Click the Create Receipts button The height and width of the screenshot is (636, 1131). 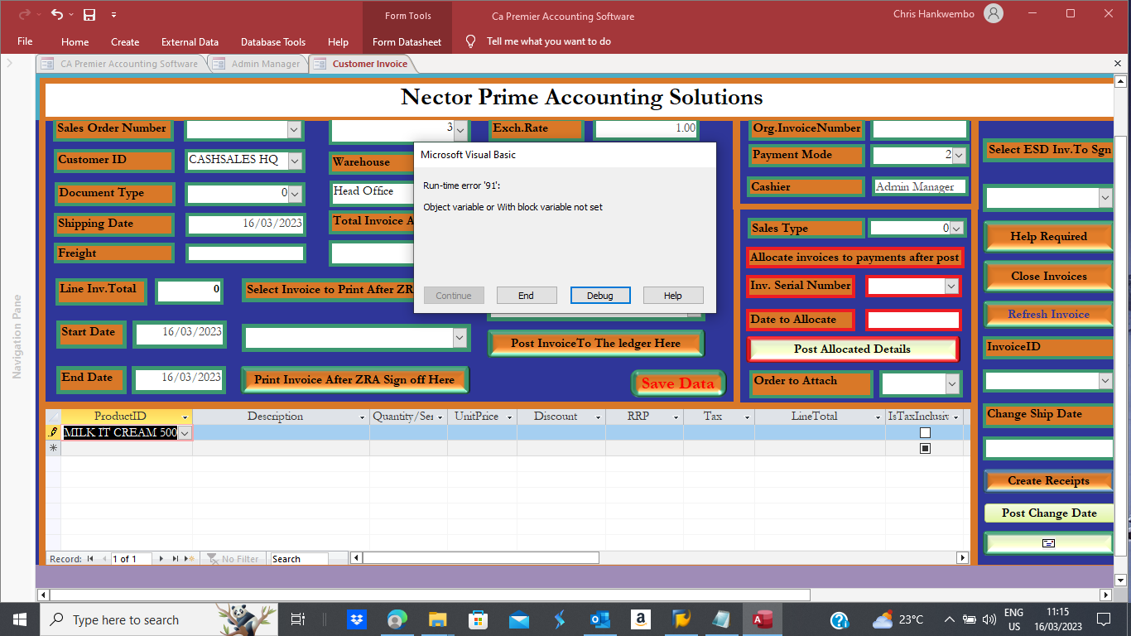pyautogui.click(x=1048, y=480)
